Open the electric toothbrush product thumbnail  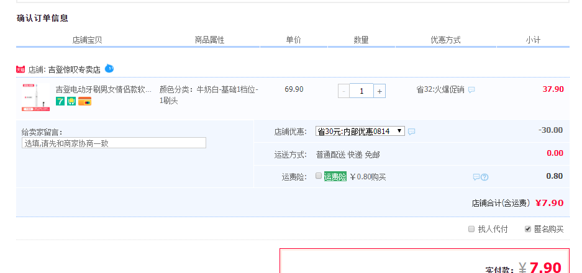point(35,97)
